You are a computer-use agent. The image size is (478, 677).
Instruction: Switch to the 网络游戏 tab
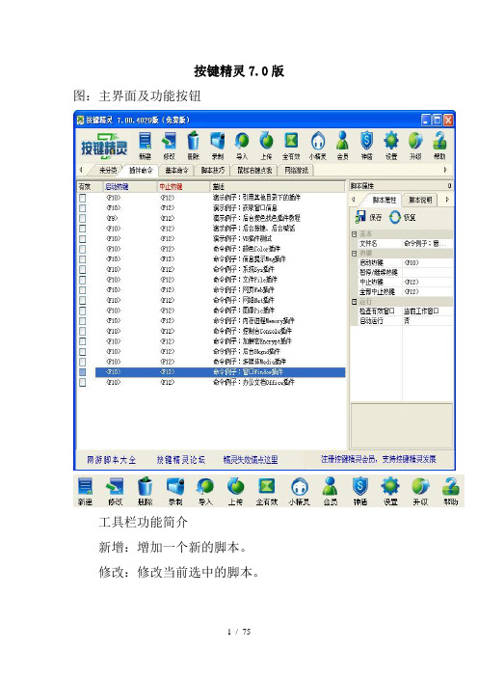(297, 171)
